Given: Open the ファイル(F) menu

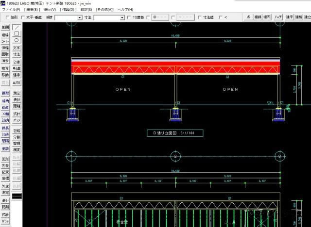Looking at the screenshot, I should click(x=11, y=10).
